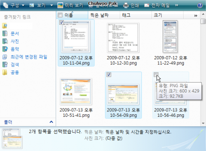Show hidden column headers chevron

pos(196,16)
